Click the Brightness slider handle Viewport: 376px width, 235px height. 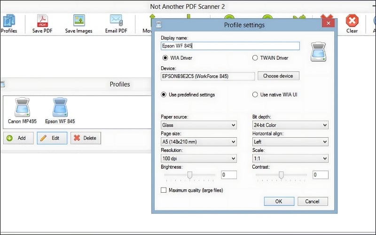[x=190, y=175]
